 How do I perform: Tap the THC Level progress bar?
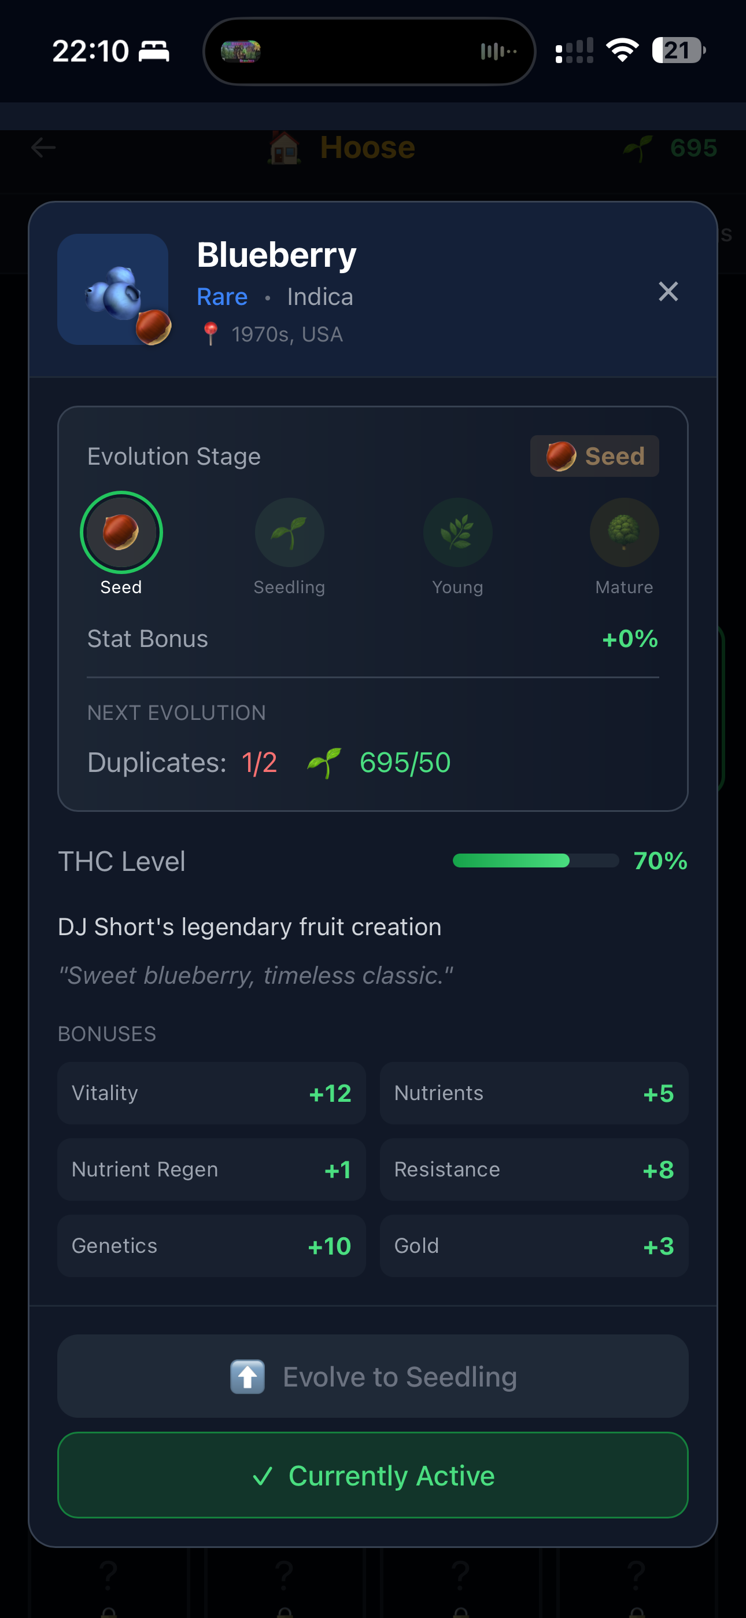tap(535, 861)
